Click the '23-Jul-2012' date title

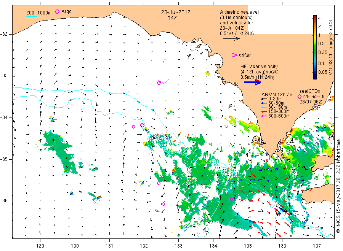[176, 12]
